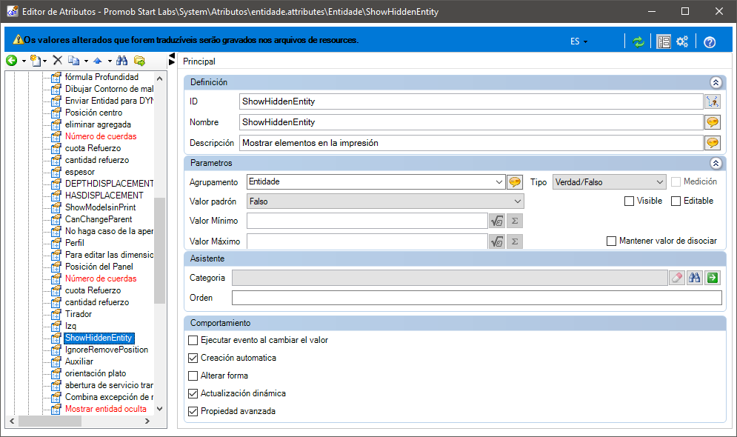Click the green back arrow icon
This screenshot has height=437, width=737.
[x=11, y=61]
